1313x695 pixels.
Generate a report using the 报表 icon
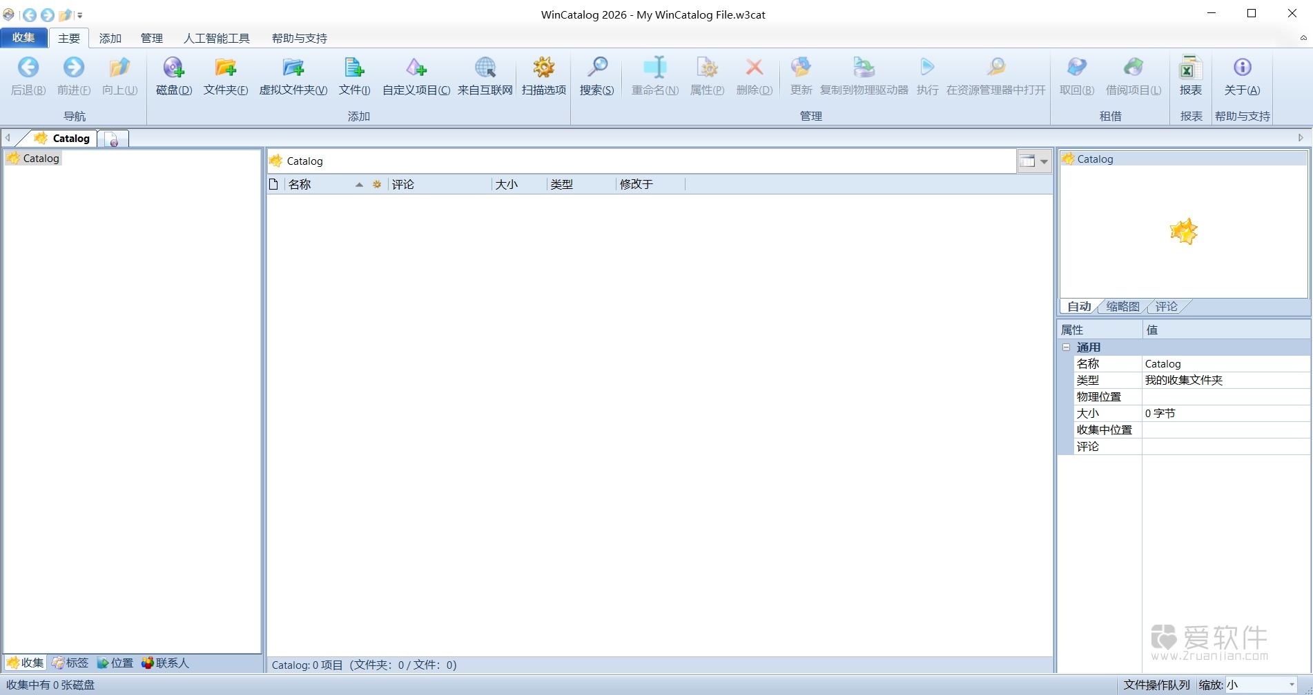tap(1189, 76)
